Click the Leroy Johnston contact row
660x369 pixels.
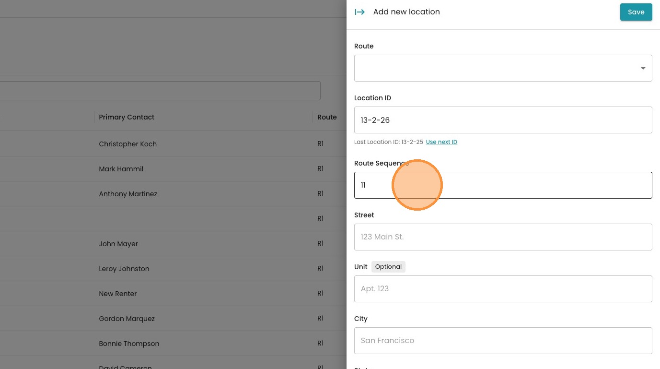point(124,269)
